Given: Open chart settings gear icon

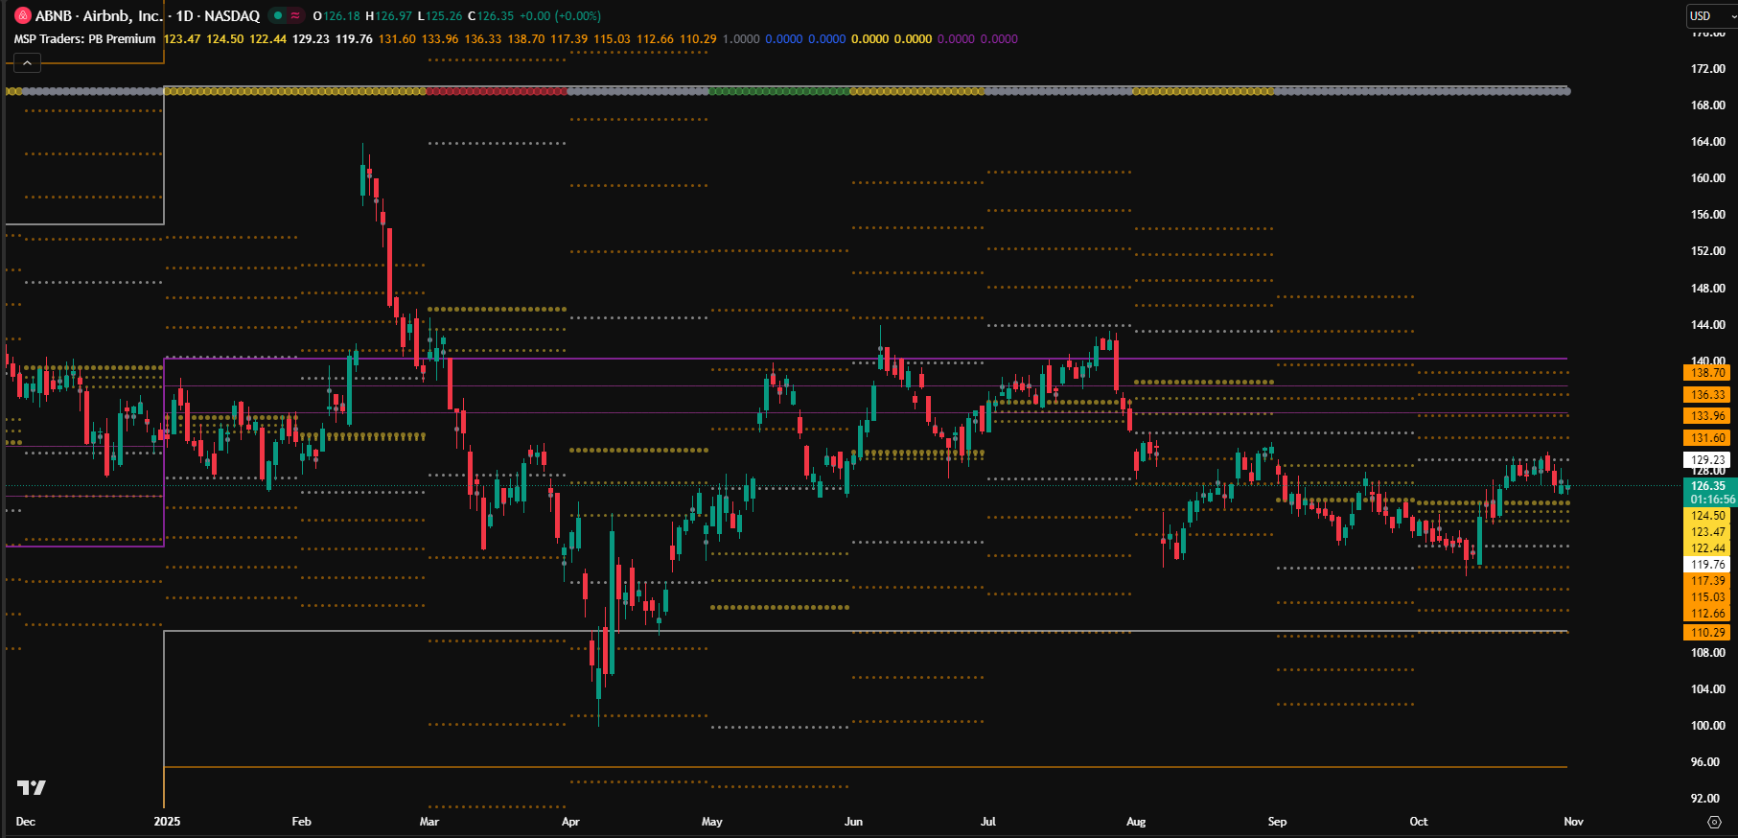Looking at the screenshot, I should click(1714, 822).
